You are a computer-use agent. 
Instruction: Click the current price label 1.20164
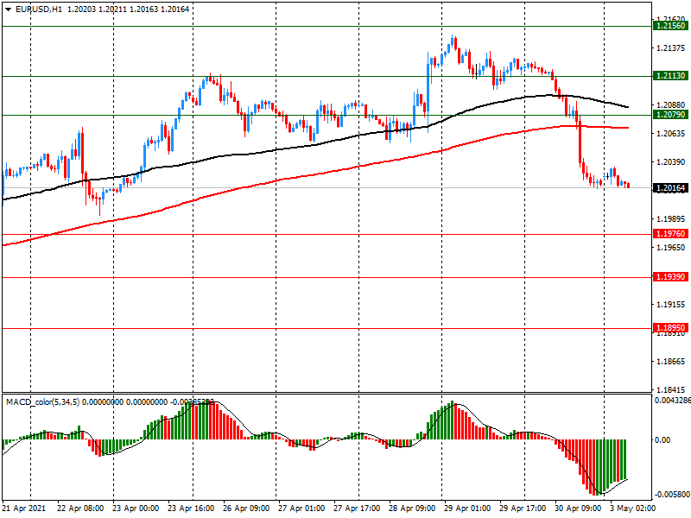(x=671, y=188)
